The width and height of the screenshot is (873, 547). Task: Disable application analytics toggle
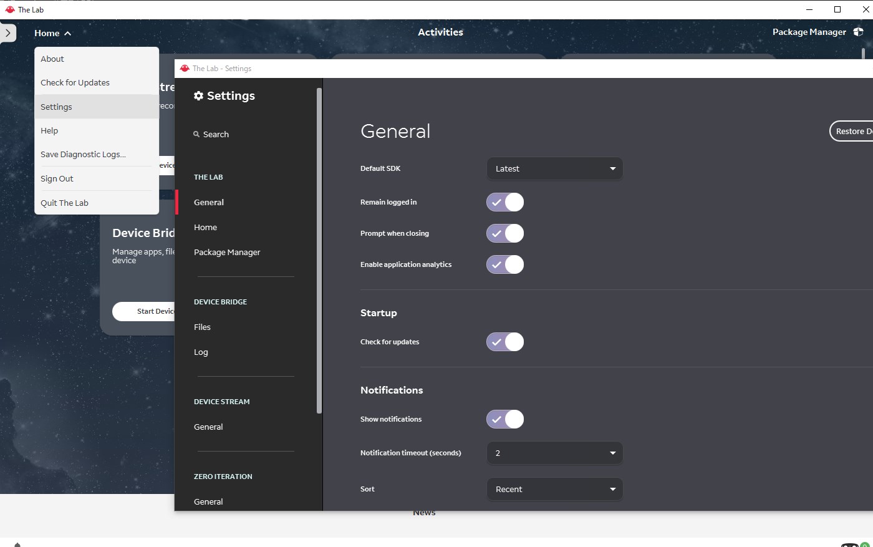[505, 264]
